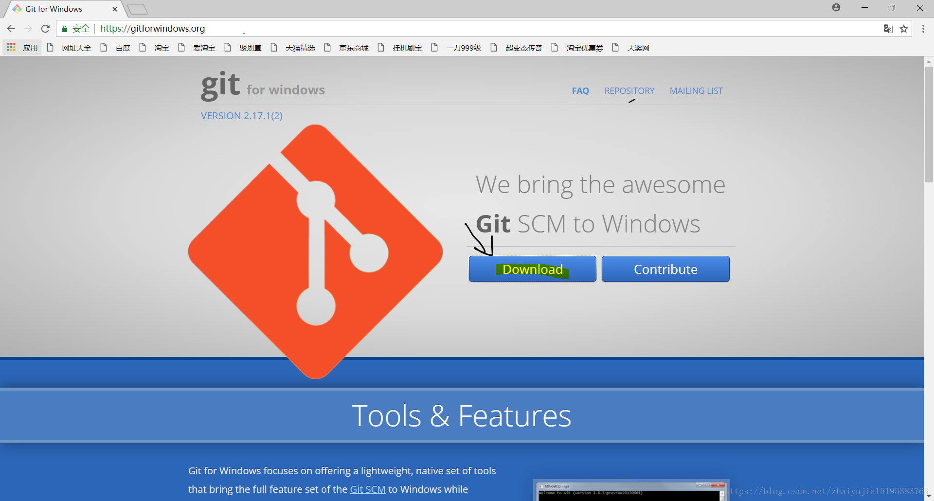Click the green secure padlock icon
Viewport: 934px width, 501px height.
tap(65, 29)
